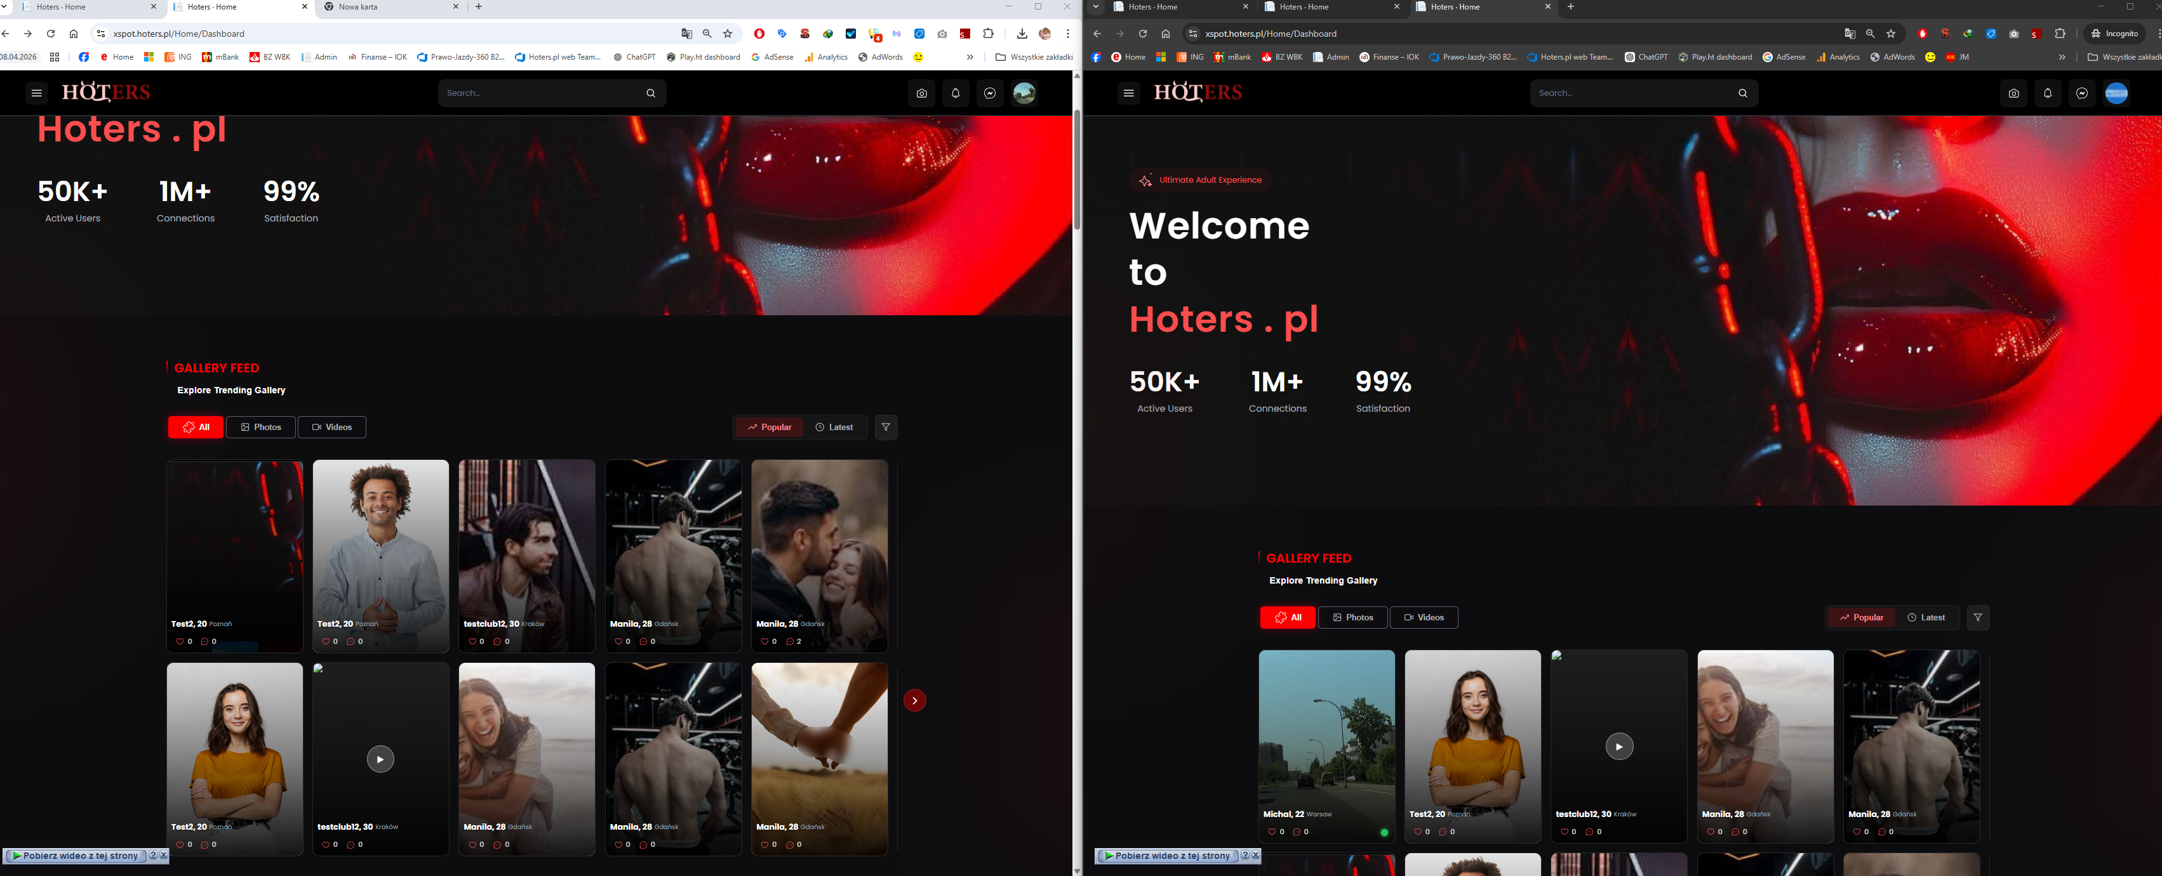Click the Hoters logo in the Incognito window
2162x876 pixels.
[1198, 92]
